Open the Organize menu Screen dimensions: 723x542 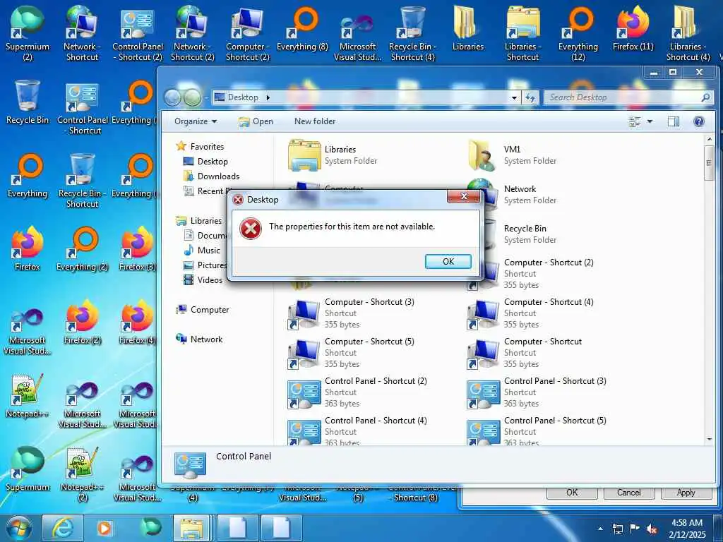(196, 121)
